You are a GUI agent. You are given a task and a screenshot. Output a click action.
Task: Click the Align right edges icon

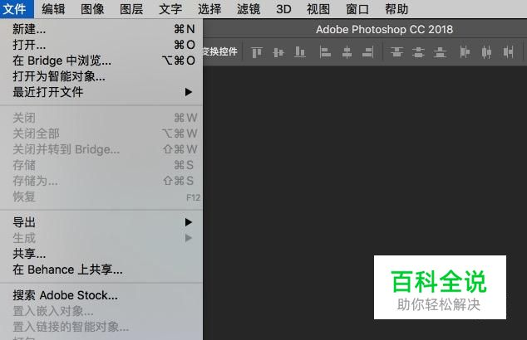pyautogui.click(x=368, y=52)
